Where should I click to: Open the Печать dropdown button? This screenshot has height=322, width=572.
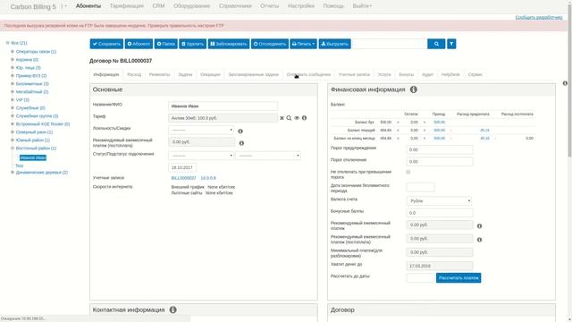pyautogui.click(x=303, y=44)
